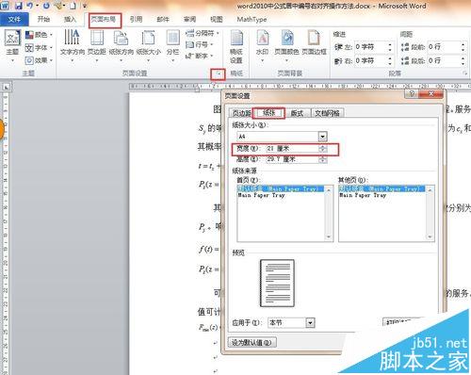Open the 审阅 ribbon tab
This screenshot has height=375, width=471.
click(189, 20)
